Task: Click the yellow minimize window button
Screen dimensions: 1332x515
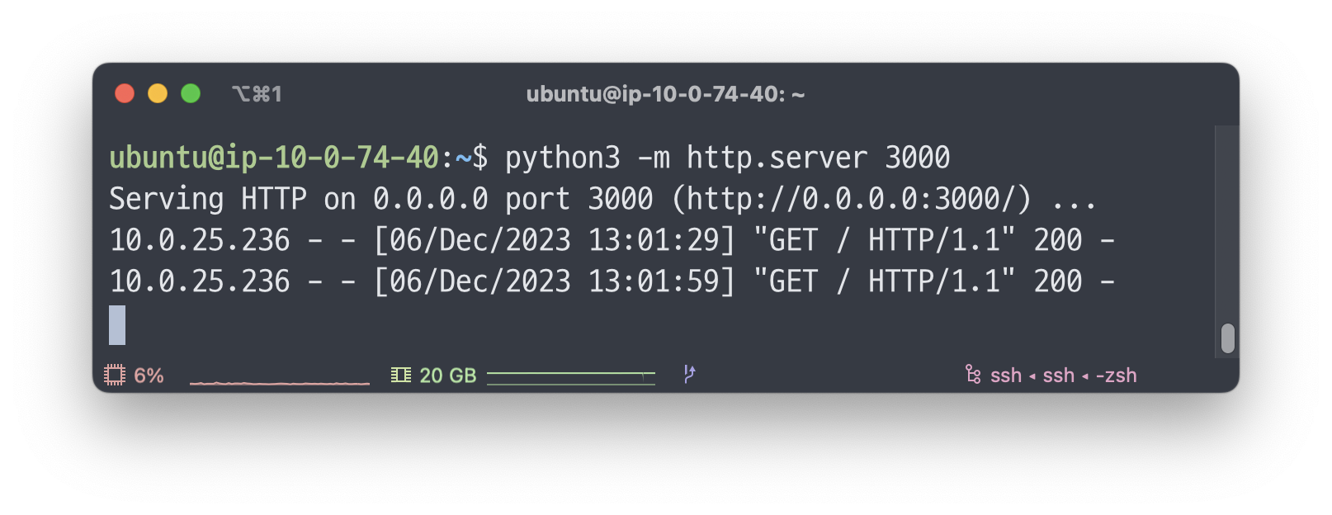Action: pos(158,94)
